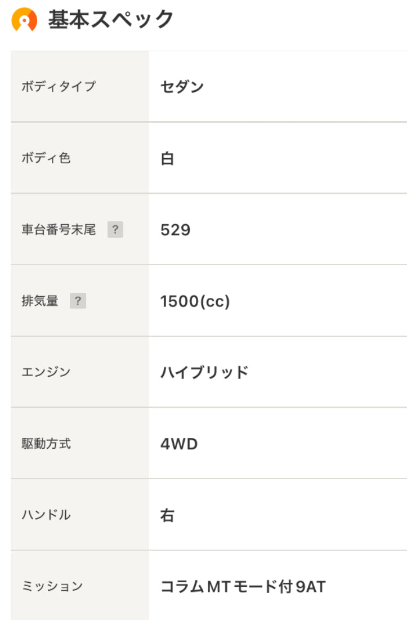Screen dimensions: 407x620
Task: Select the 車台番号末尾 label text
Action: 59,229
